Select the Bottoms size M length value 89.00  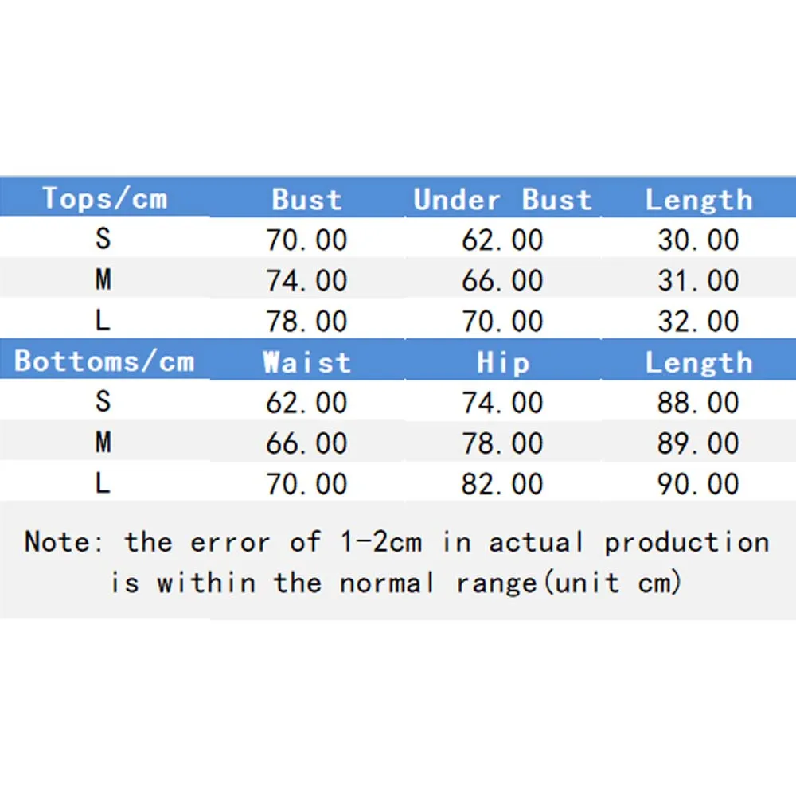click(698, 443)
